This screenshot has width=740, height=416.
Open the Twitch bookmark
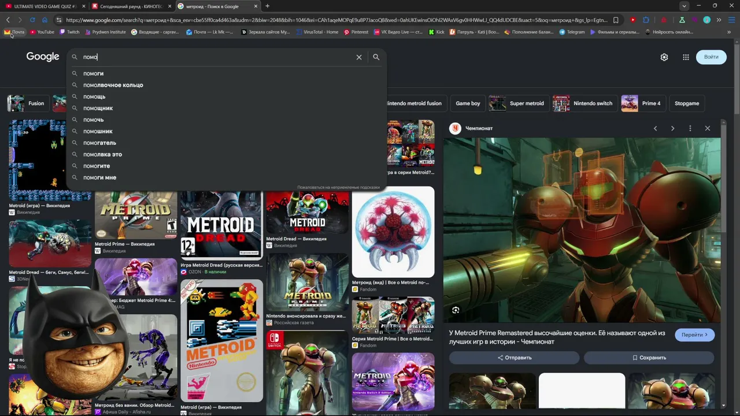coord(70,32)
